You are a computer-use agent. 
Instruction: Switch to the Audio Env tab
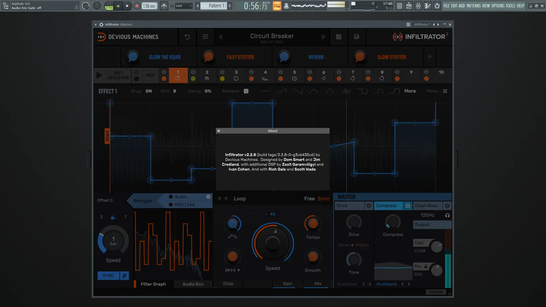click(x=193, y=284)
